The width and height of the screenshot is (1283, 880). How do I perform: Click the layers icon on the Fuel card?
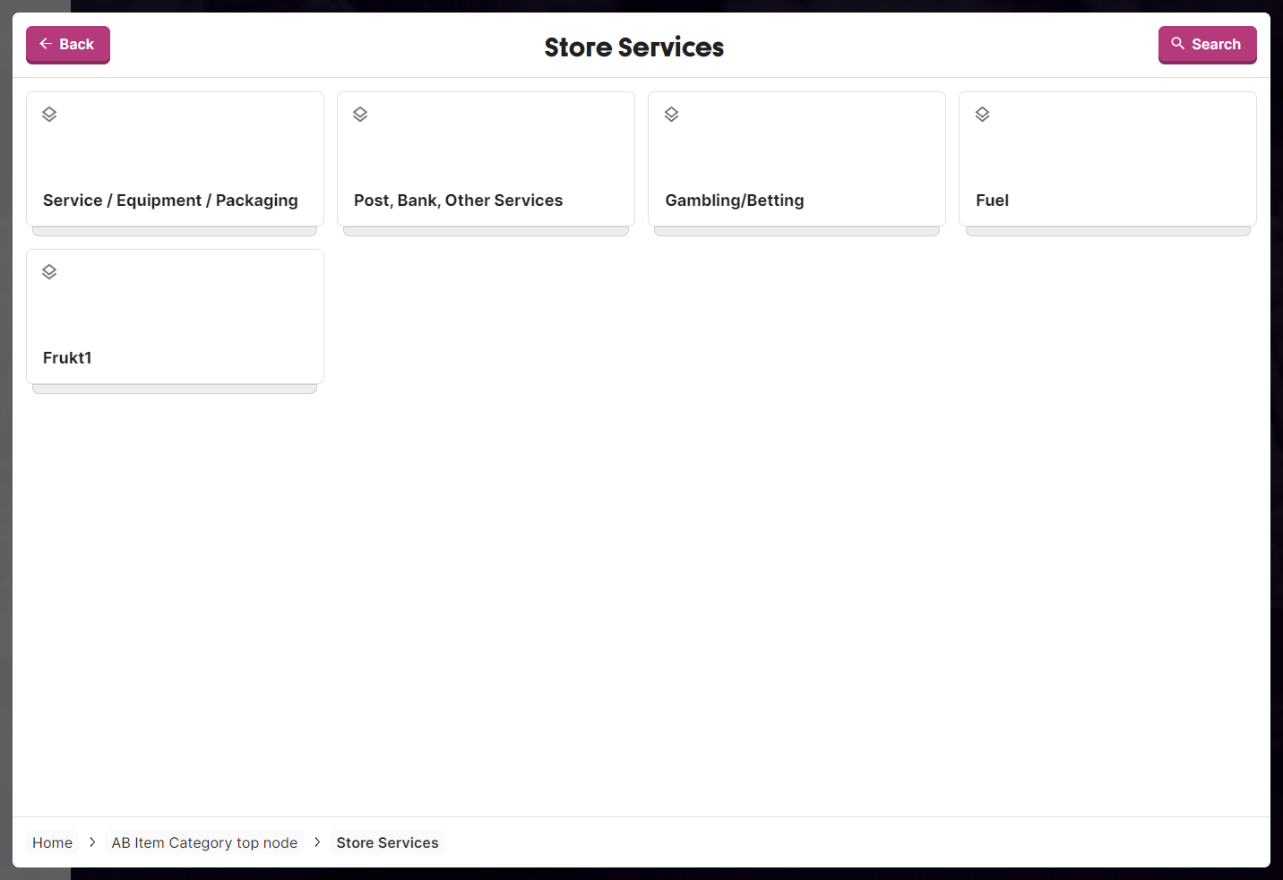pos(982,115)
